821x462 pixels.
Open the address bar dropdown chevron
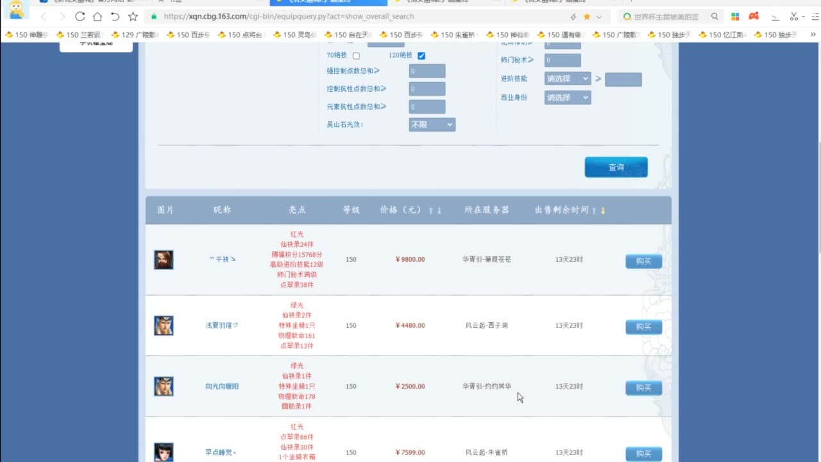coord(599,17)
